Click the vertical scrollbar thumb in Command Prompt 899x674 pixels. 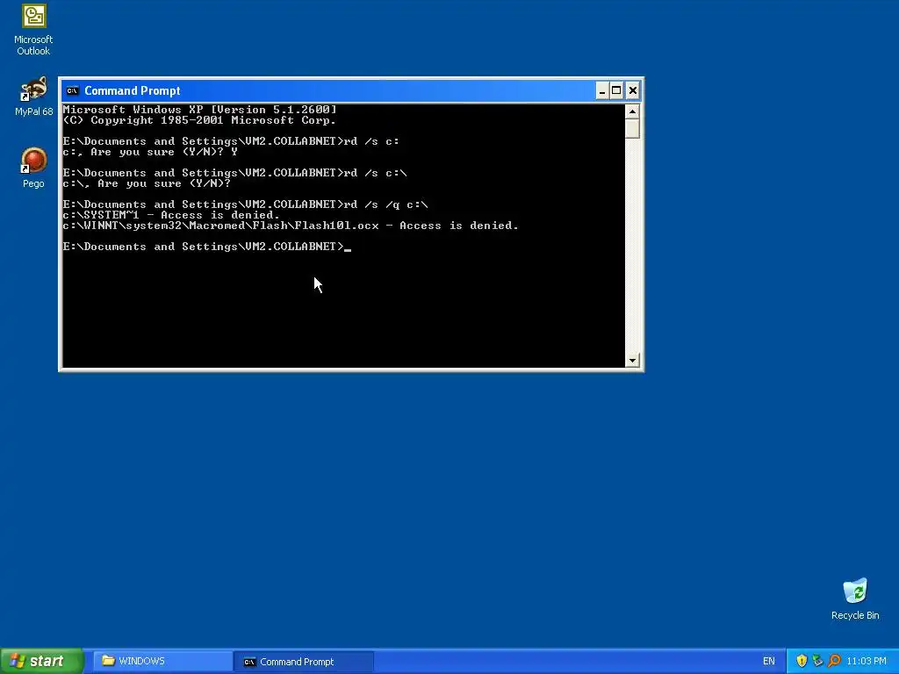tap(632, 128)
